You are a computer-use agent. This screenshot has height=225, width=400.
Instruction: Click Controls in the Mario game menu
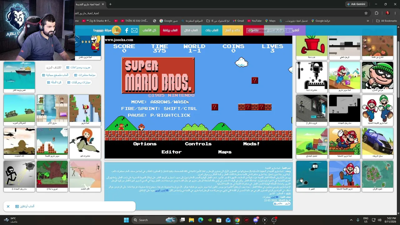coord(198,144)
